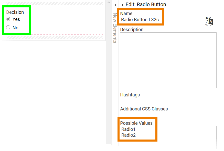This screenshot has height=151, width=224.
Task: Open the "New Elements" vertical tab
Action: point(115,28)
